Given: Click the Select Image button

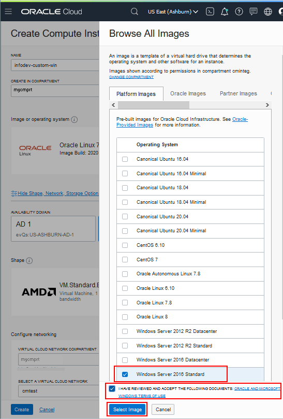Looking at the screenshot, I should (127, 409).
